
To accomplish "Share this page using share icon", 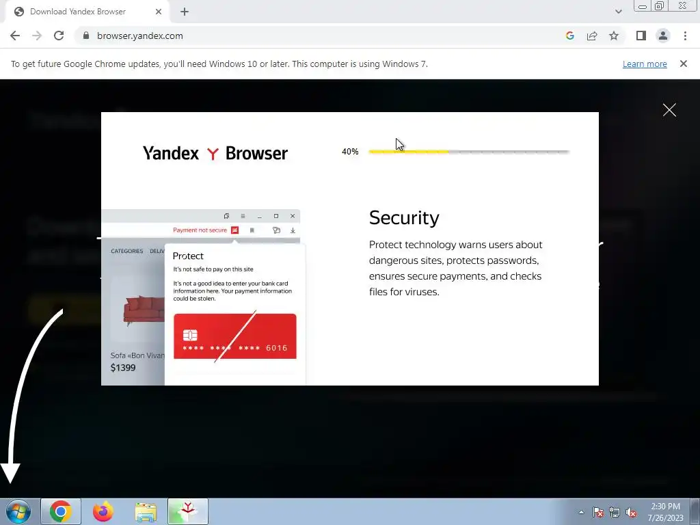I will (592, 36).
